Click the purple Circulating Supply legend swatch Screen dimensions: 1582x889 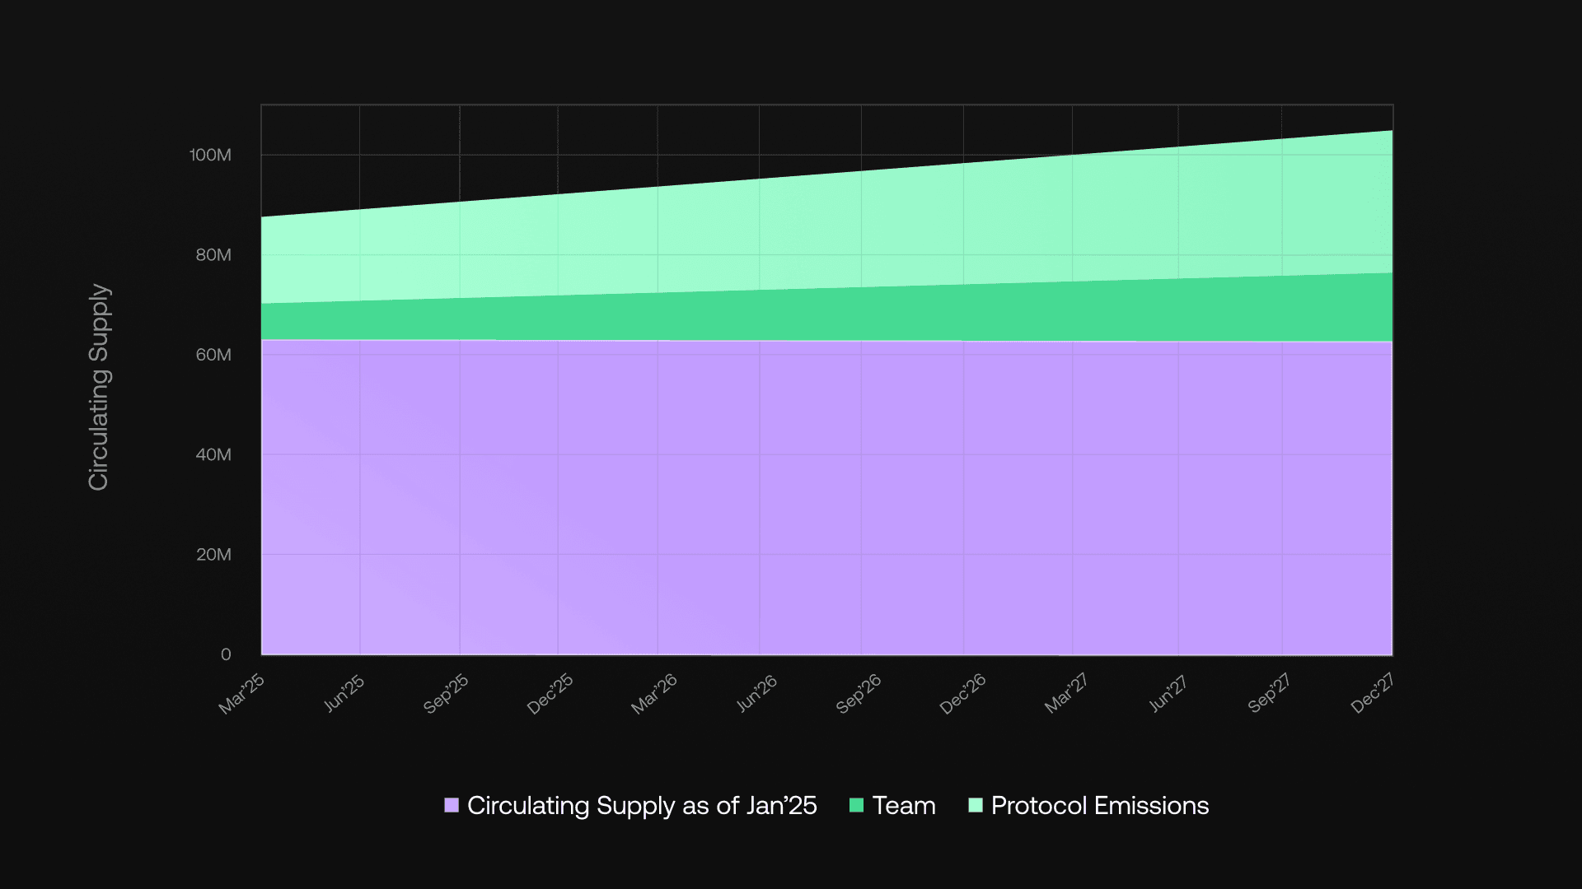(452, 805)
